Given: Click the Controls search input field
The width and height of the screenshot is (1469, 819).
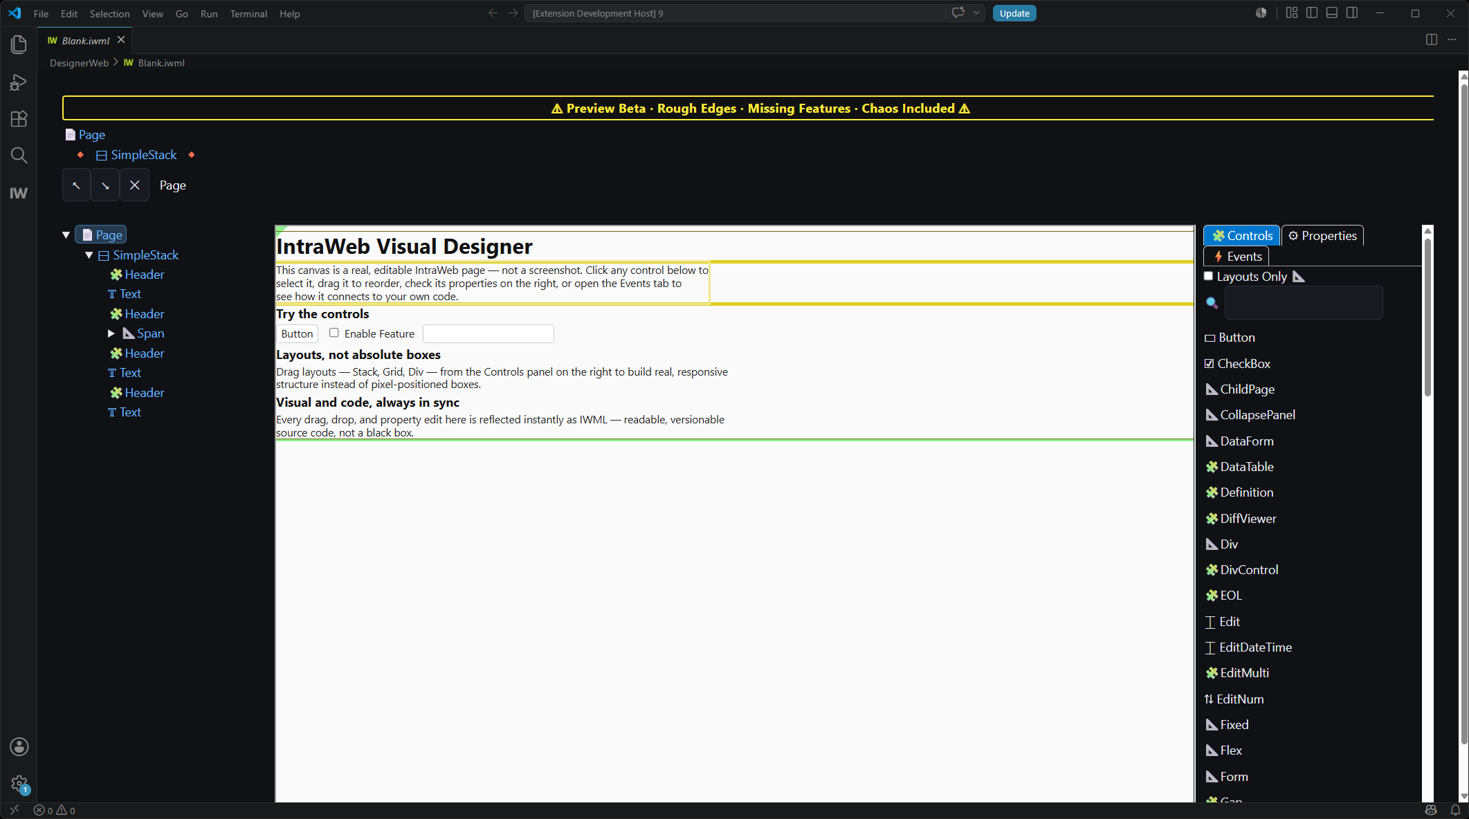Looking at the screenshot, I should (x=1304, y=303).
